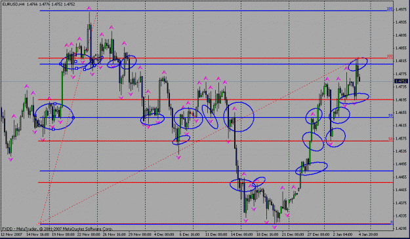Click the 1.4815 price axis label
Image resolution: width=410 pixels, height=239 pixels.
pyautogui.click(x=401, y=61)
